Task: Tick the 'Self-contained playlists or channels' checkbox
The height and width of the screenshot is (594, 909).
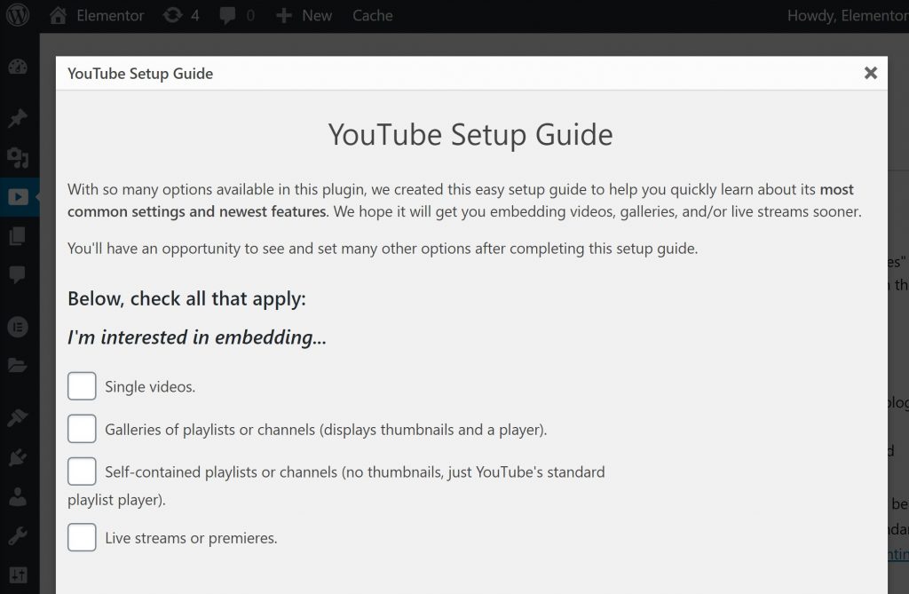Action: 82,471
